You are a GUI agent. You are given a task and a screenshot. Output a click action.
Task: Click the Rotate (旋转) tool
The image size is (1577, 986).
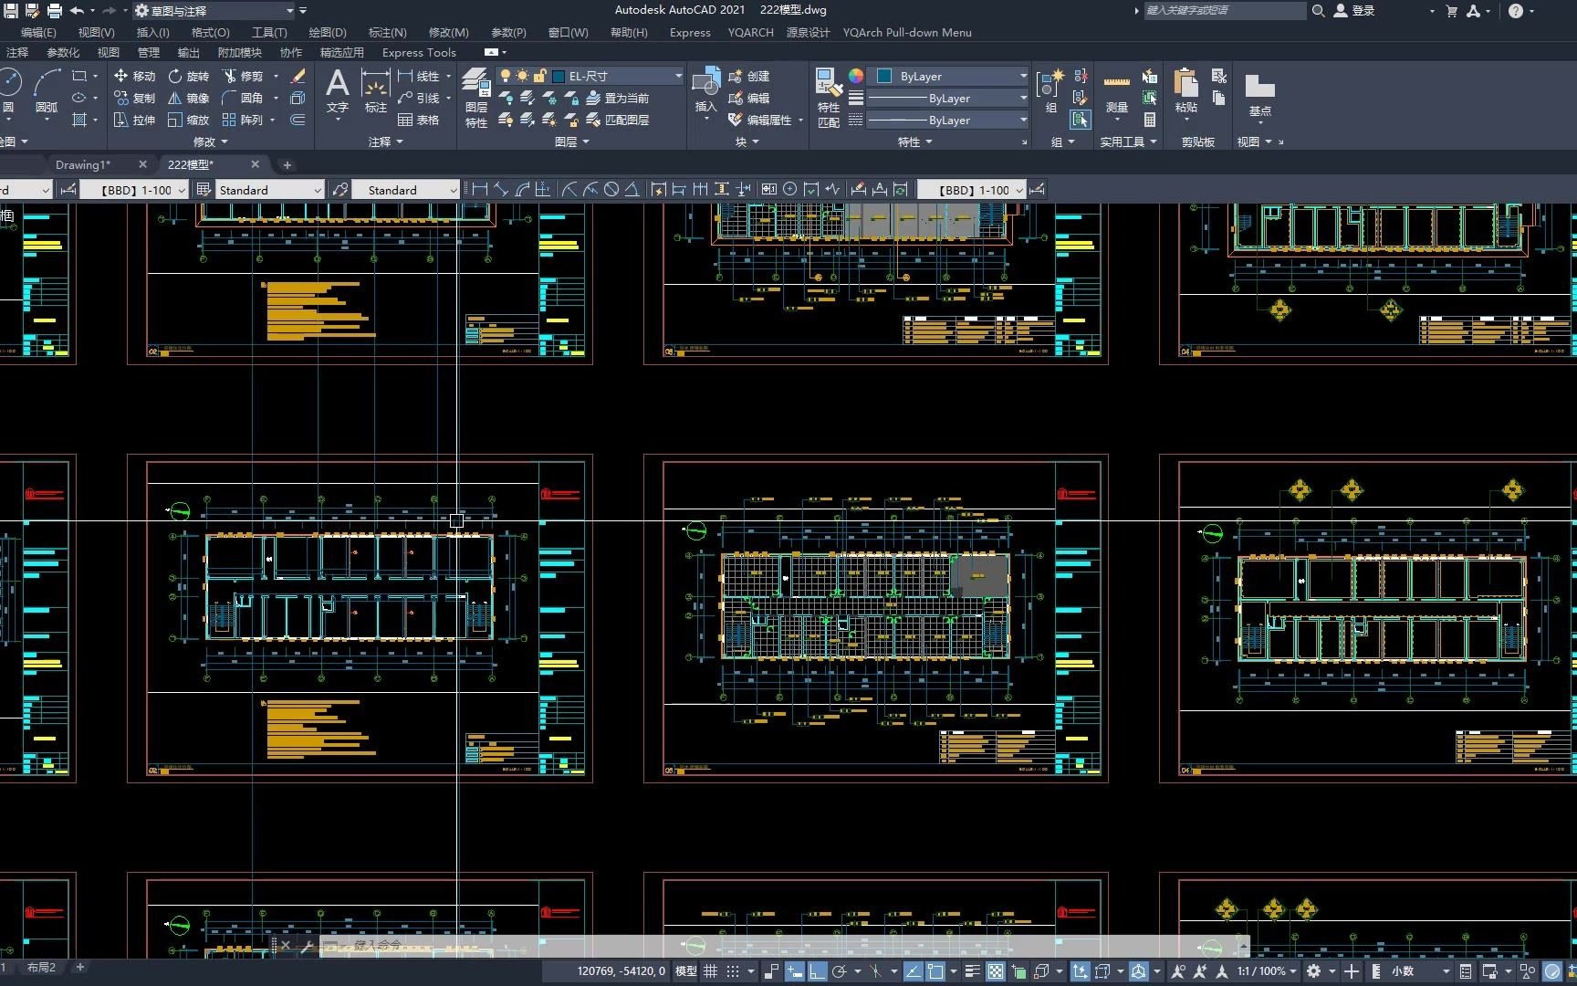coord(189,76)
